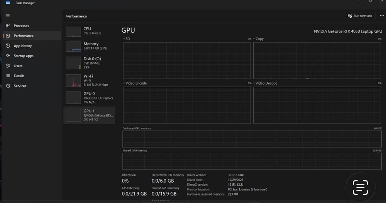Image resolution: width=386 pixels, height=203 pixels.
Task: Click the 15.9 GB shared memory max label
Action: click(377, 151)
